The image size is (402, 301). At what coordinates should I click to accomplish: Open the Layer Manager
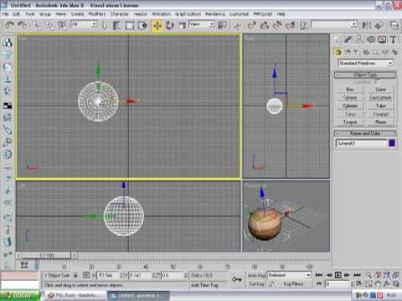tap(394, 25)
